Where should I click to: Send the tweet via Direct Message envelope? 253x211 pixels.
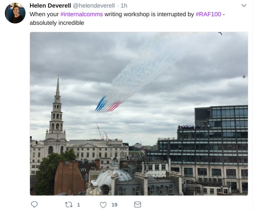point(138,204)
